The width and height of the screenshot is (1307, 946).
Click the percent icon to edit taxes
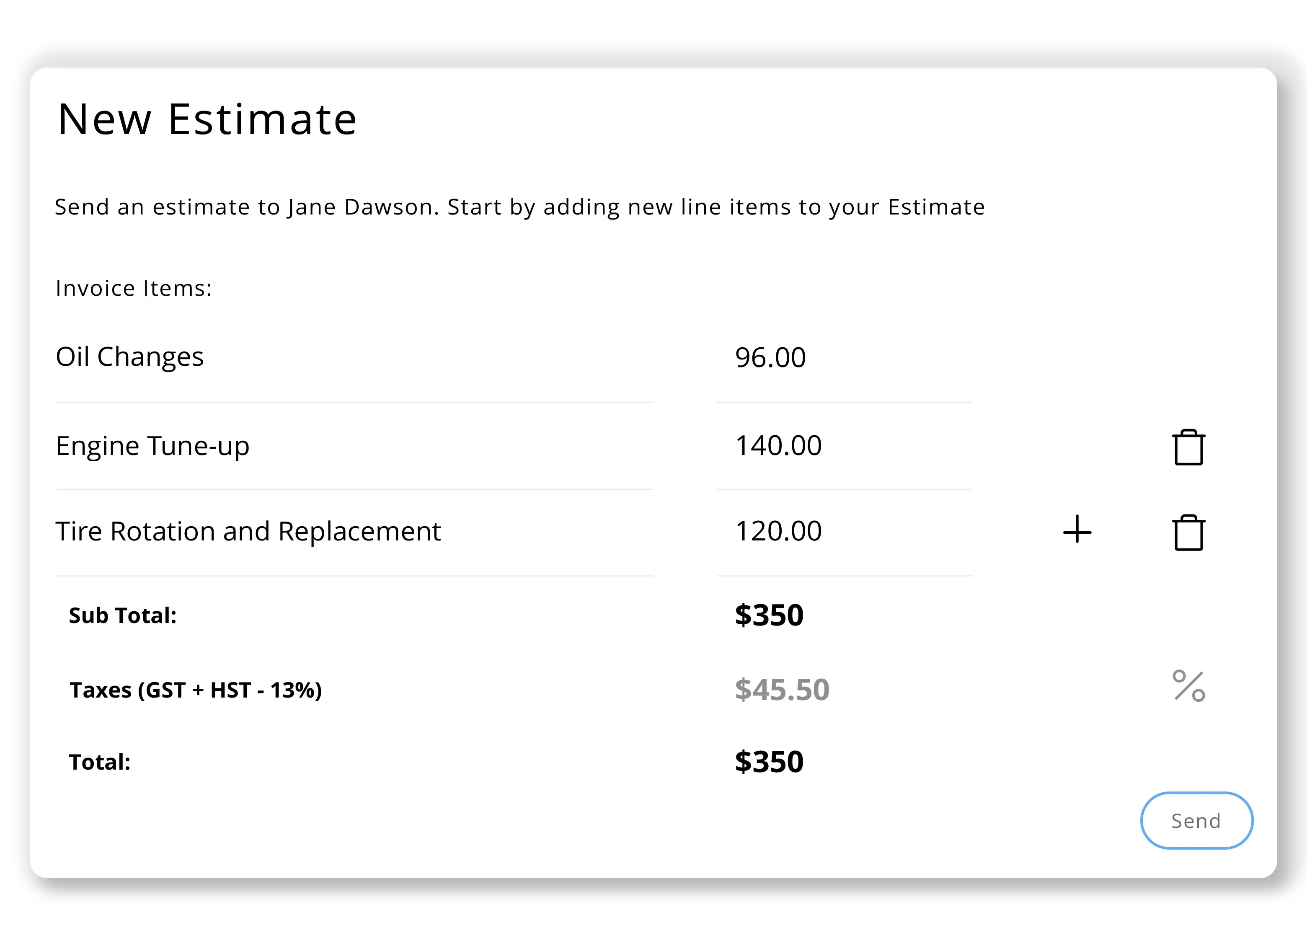click(x=1188, y=686)
